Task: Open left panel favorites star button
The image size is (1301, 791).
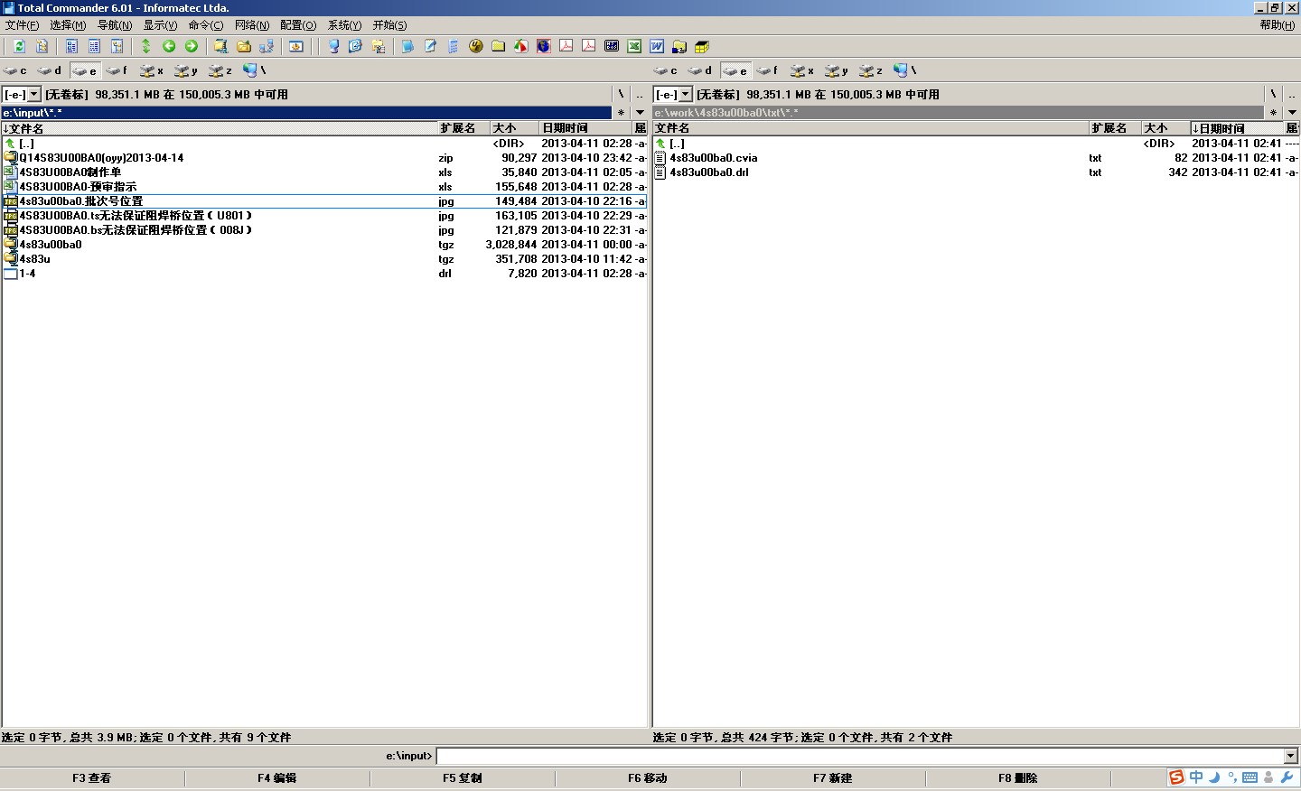Action: pos(621,113)
